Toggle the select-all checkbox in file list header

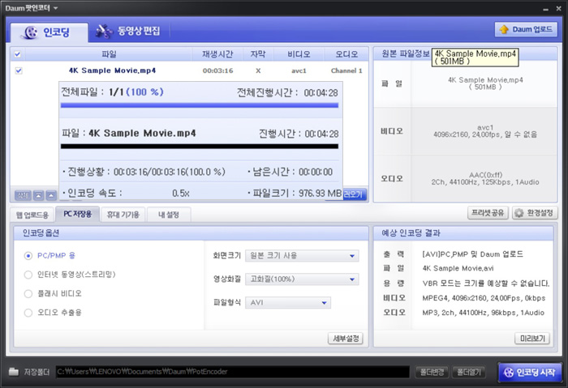point(17,54)
